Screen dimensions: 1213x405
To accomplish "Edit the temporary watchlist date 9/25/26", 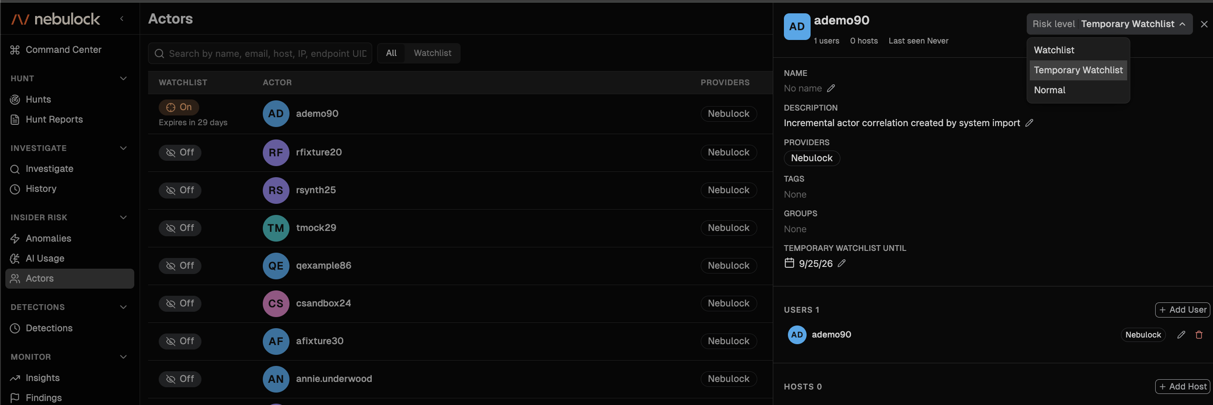I will (842, 263).
